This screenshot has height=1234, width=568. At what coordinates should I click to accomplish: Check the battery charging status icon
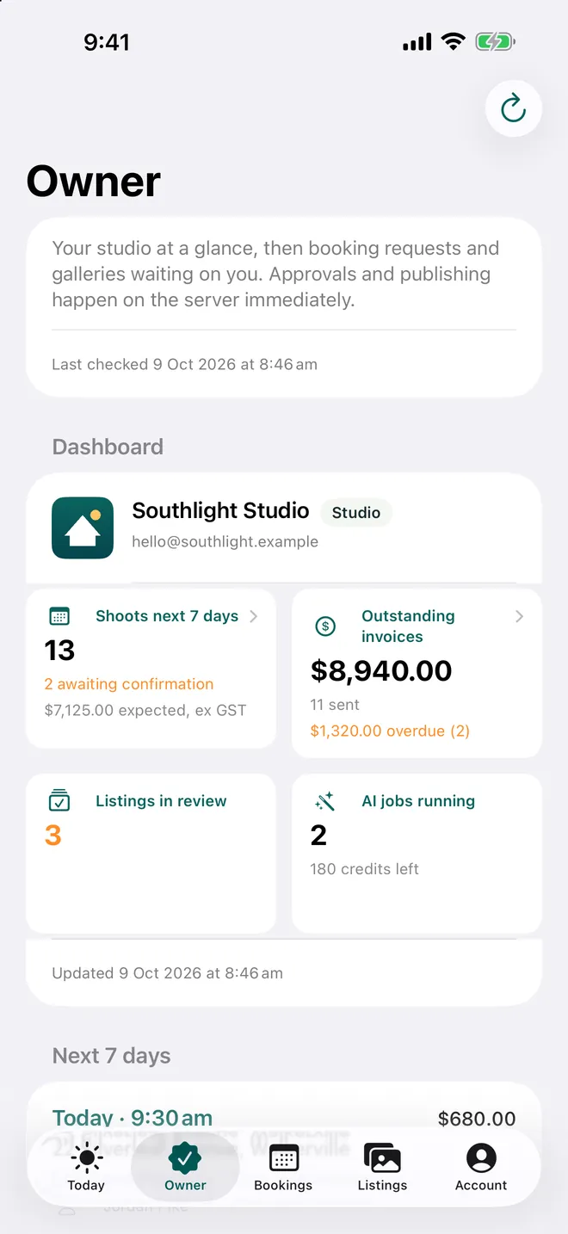(495, 41)
